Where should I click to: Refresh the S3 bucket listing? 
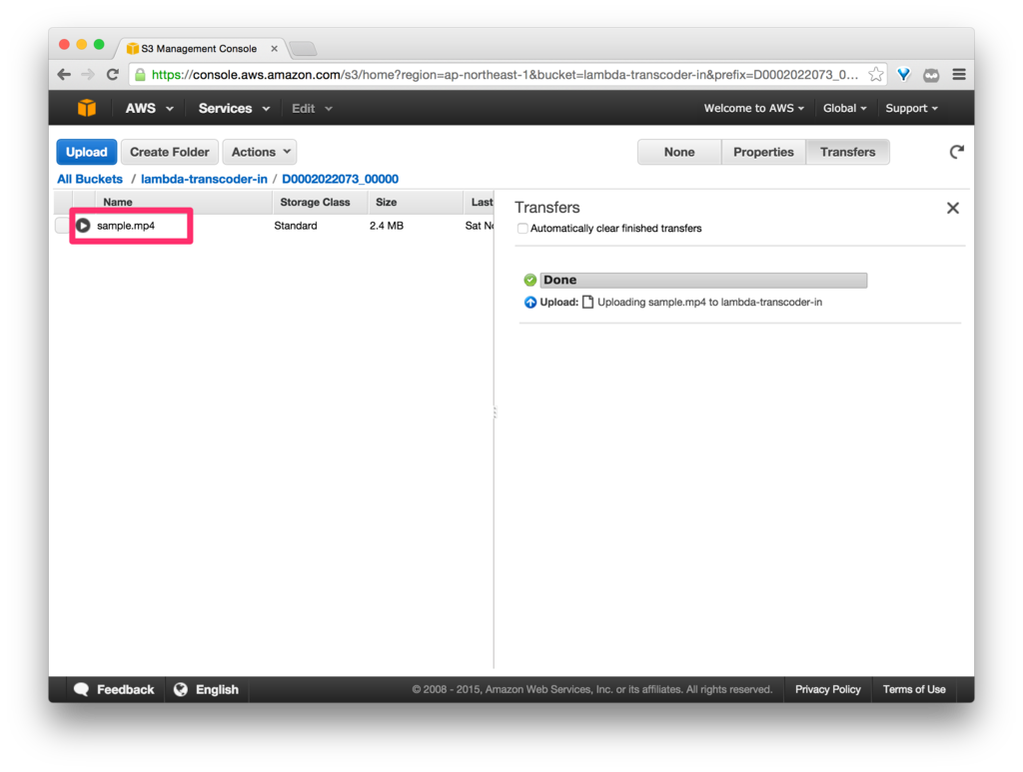(x=956, y=152)
